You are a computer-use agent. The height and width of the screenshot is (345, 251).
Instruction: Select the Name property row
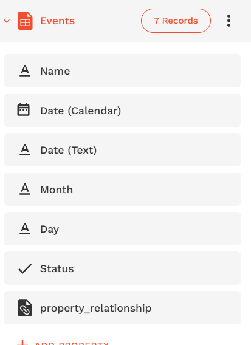[122, 71]
